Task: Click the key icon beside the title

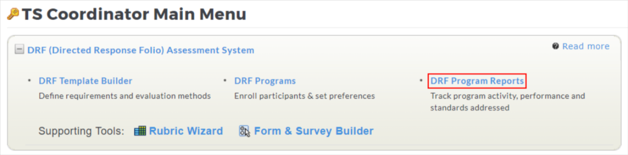Action: 13,14
